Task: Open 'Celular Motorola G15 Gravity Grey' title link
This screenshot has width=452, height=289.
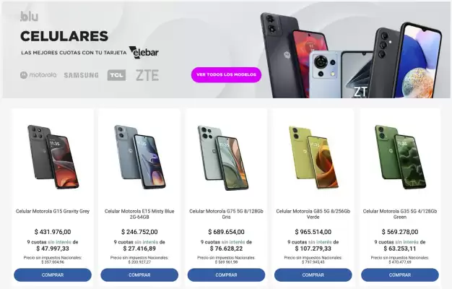Action: click(53, 211)
